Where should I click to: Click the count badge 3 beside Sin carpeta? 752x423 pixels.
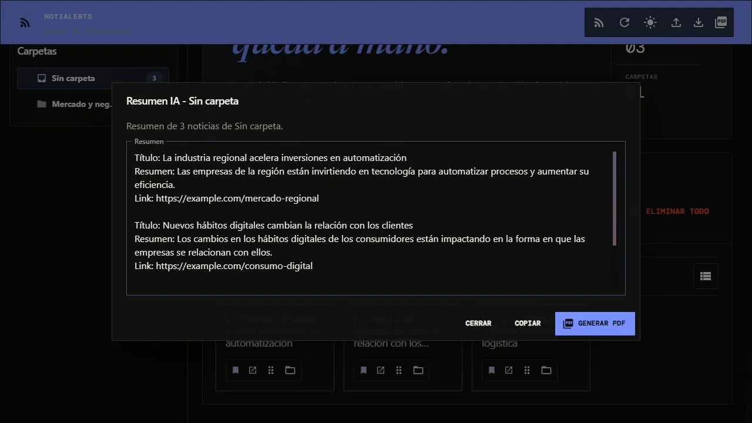(x=154, y=78)
